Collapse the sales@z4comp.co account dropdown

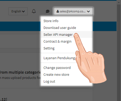click(73, 11)
